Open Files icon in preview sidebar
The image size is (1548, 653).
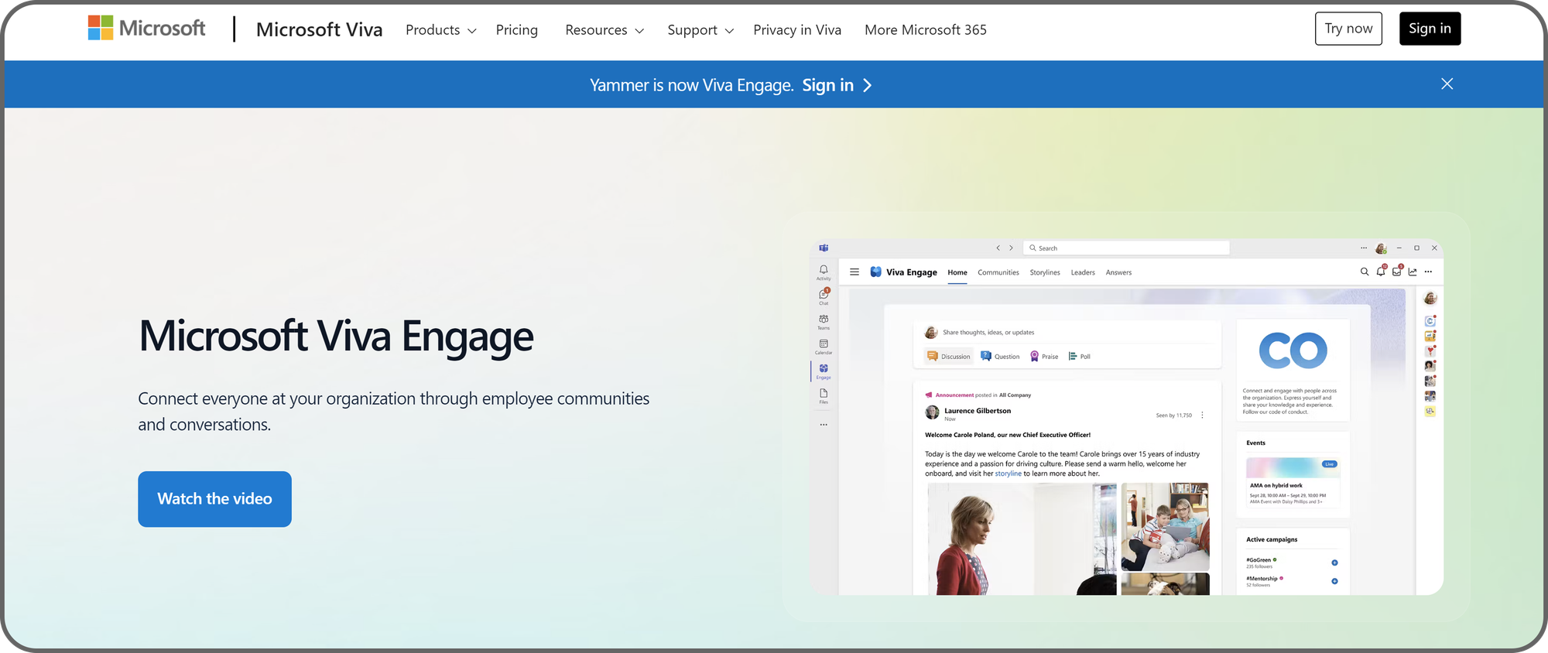tap(824, 395)
